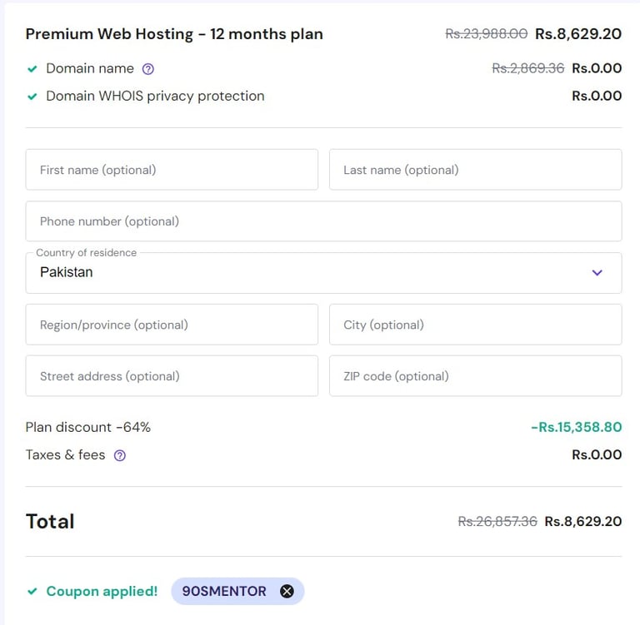Screen dimensions: 640x625
Task: Click the Total price Rs.8,629.20
Action: click(x=582, y=522)
